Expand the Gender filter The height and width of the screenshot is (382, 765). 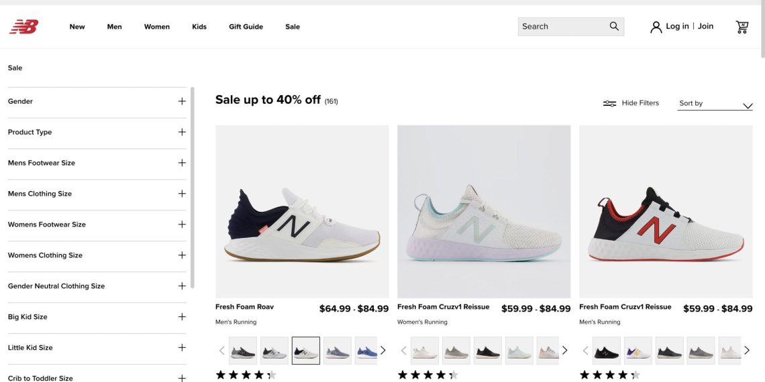click(x=182, y=101)
